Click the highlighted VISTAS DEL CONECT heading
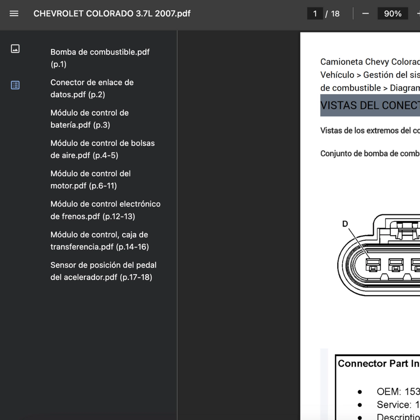The image size is (420, 420). (x=369, y=105)
